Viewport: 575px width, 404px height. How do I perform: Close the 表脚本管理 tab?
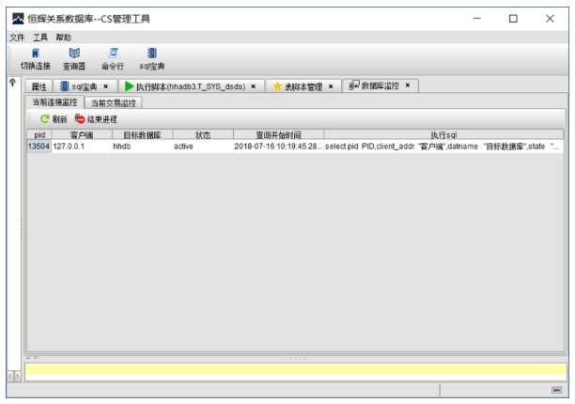(331, 86)
